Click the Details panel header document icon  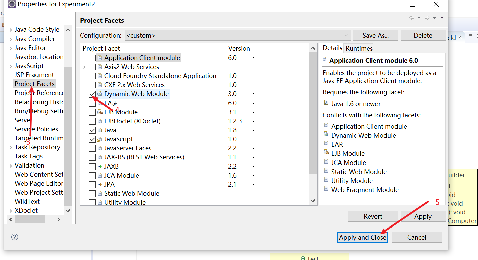pyautogui.click(x=324, y=60)
